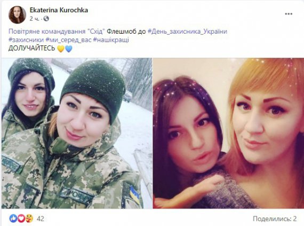This screenshot has width=304, height=226.
Task: Open hashtag #ми_серед_вас
Action: (x=68, y=40)
